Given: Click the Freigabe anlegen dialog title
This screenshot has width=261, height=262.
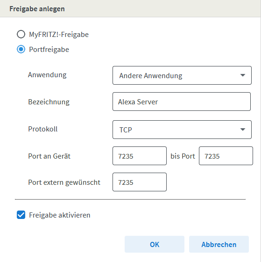Looking at the screenshot, I should [37, 9].
